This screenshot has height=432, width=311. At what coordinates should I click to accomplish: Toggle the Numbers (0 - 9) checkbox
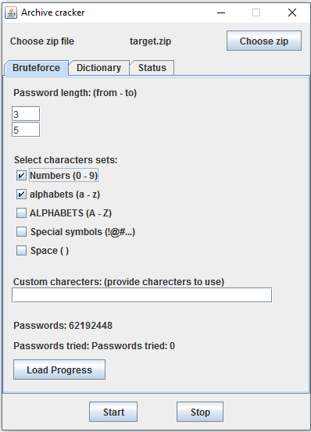point(21,176)
